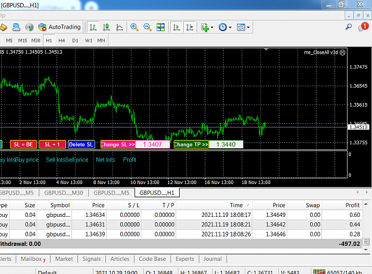Edit the 1.3407 stop loss field
The image size is (372, 274).
point(152,144)
